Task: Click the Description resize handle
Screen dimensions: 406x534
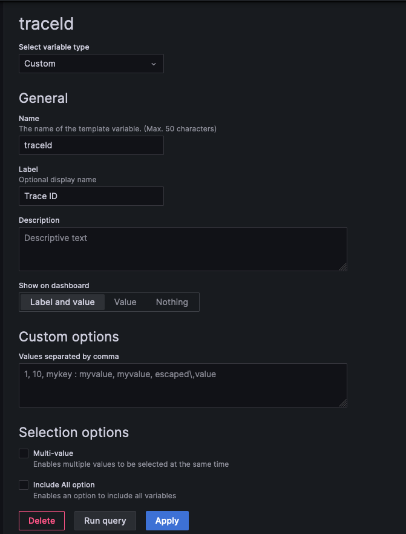Action: pyautogui.click(x=344, y=268)
